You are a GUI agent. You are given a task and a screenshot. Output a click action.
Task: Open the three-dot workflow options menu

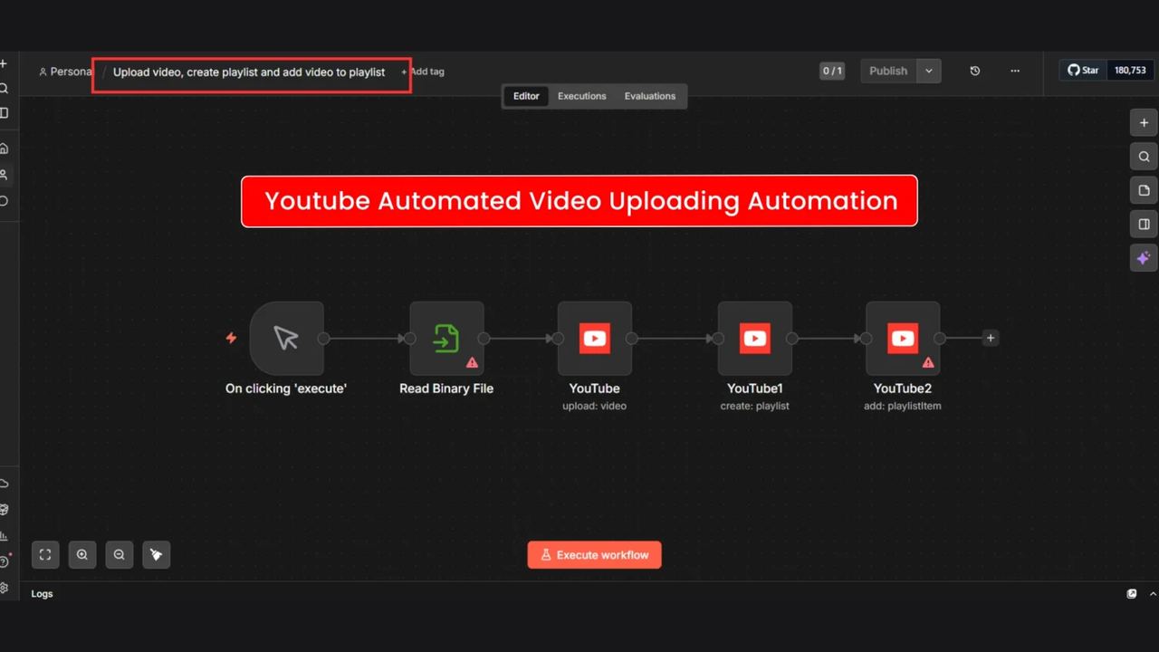[x=1015, y=71]
